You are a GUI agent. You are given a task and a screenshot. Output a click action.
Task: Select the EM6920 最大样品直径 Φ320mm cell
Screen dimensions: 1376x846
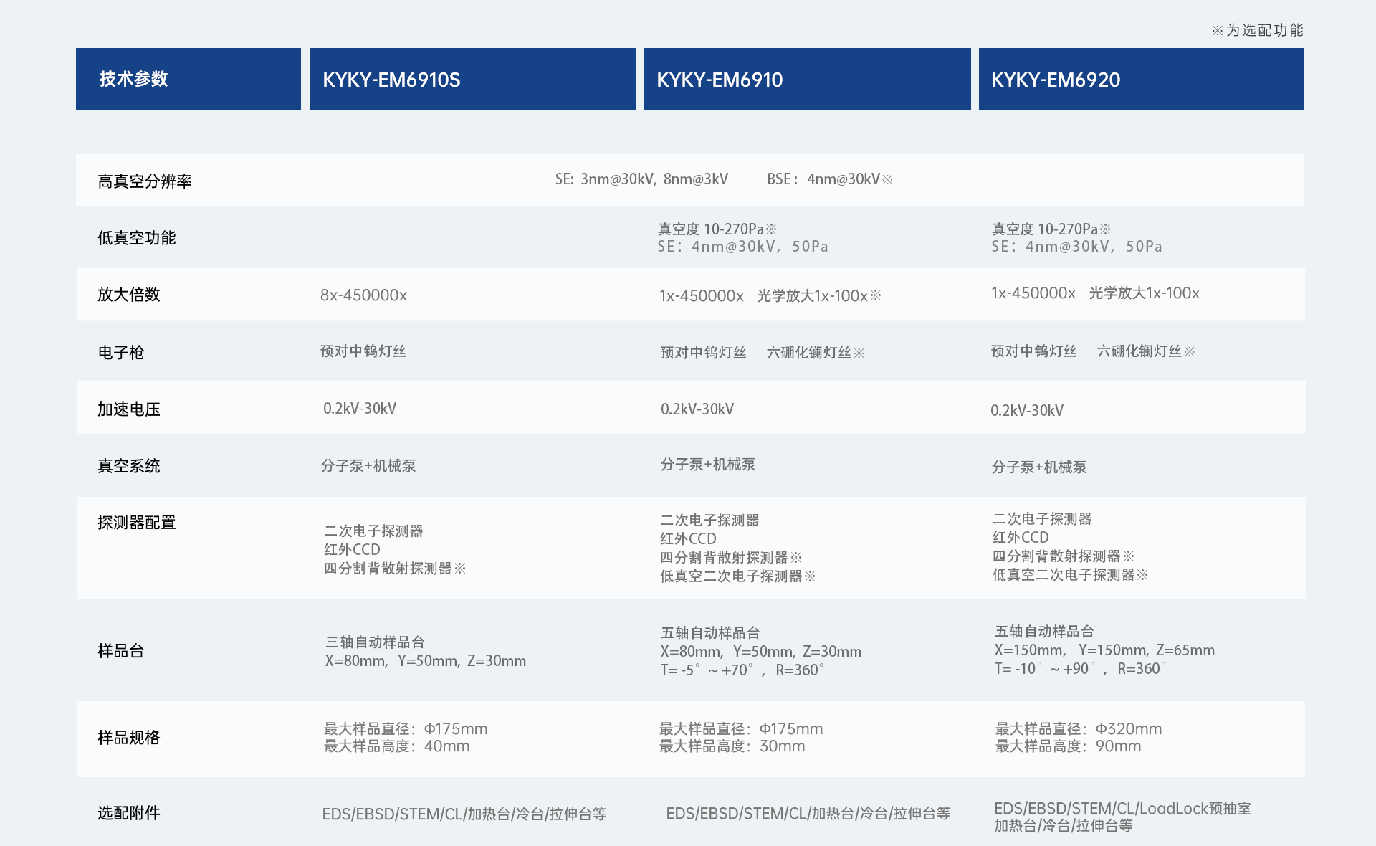point(1077,728)
